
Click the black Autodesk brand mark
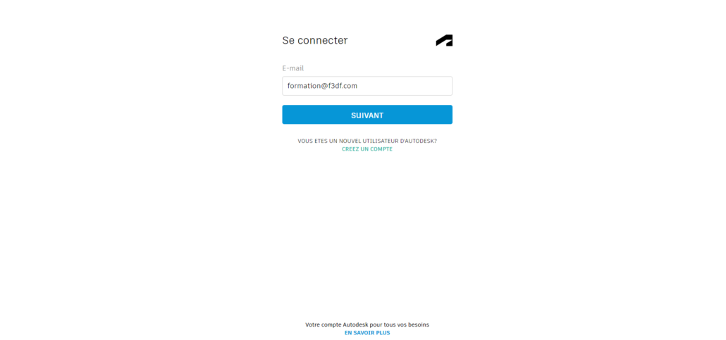click(444, 40)
